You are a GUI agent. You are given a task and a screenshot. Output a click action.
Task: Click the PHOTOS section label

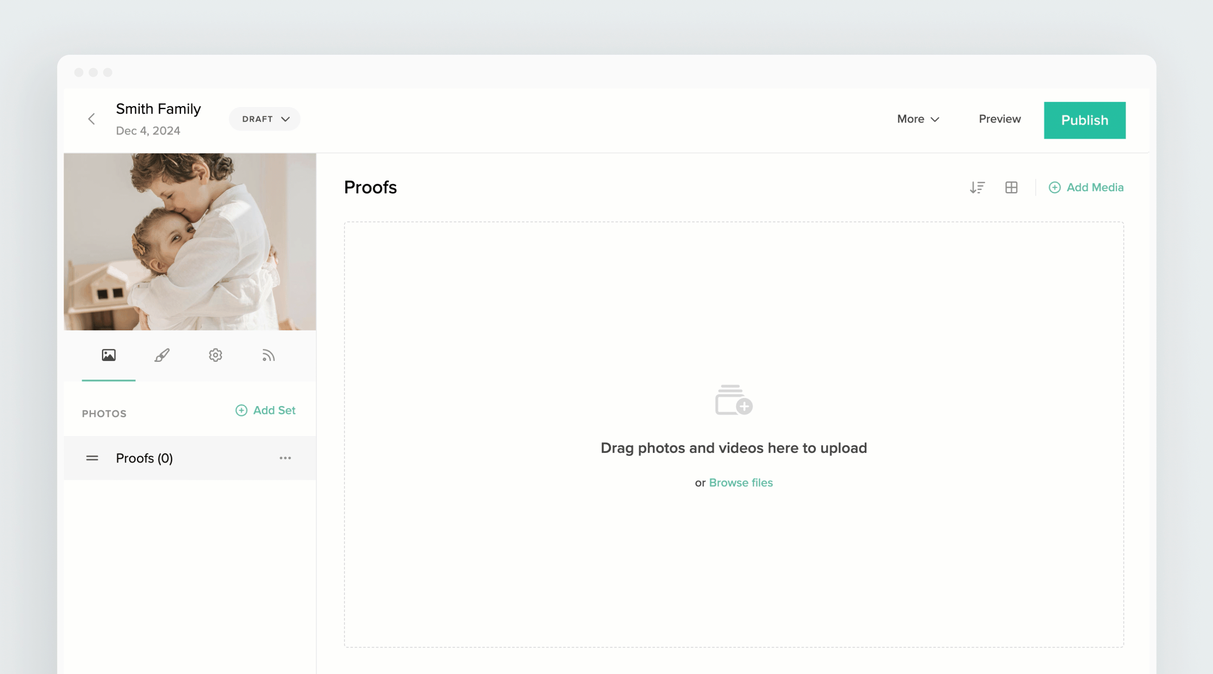point(104,414)
